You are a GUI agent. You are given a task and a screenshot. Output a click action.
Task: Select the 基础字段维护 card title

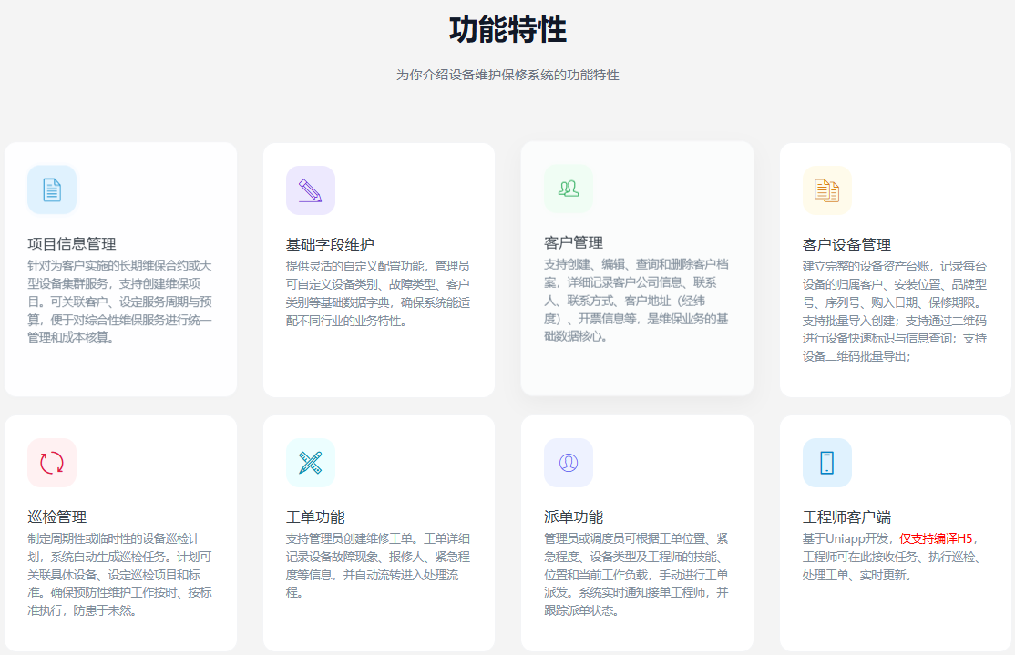click(x=330, y=245)
